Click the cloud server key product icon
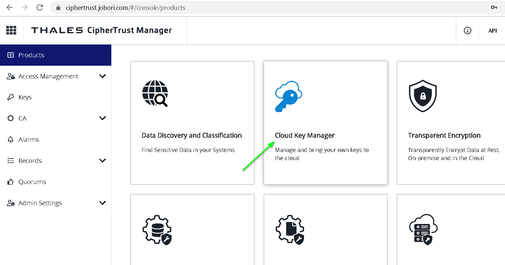505x265 pixels. coord(423,229)
